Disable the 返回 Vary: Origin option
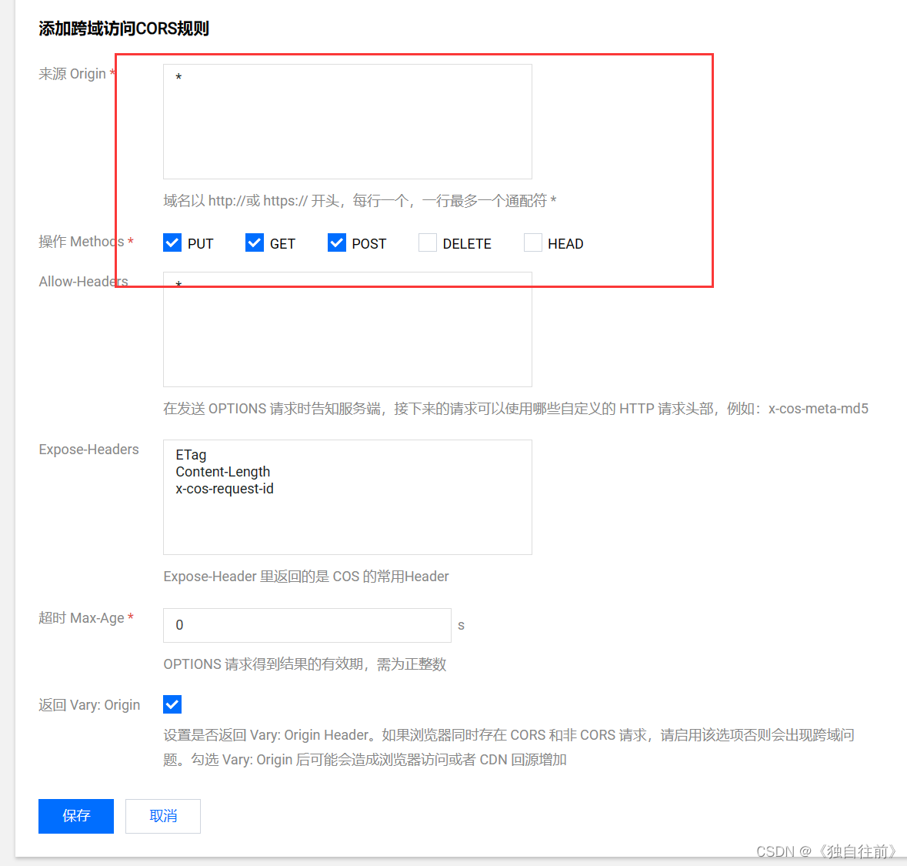The image size is (907, 866). point(172,704)
